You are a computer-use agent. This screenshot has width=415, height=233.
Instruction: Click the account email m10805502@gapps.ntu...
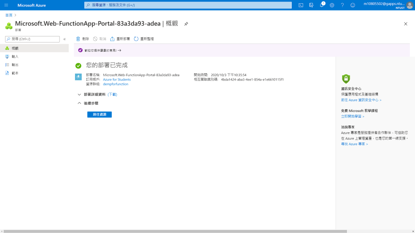(x=384, y=4)
